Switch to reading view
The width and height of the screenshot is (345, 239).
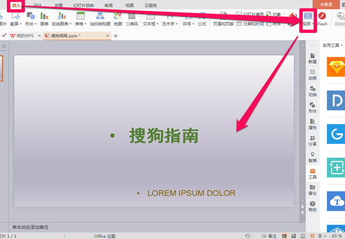pos(303,236)
